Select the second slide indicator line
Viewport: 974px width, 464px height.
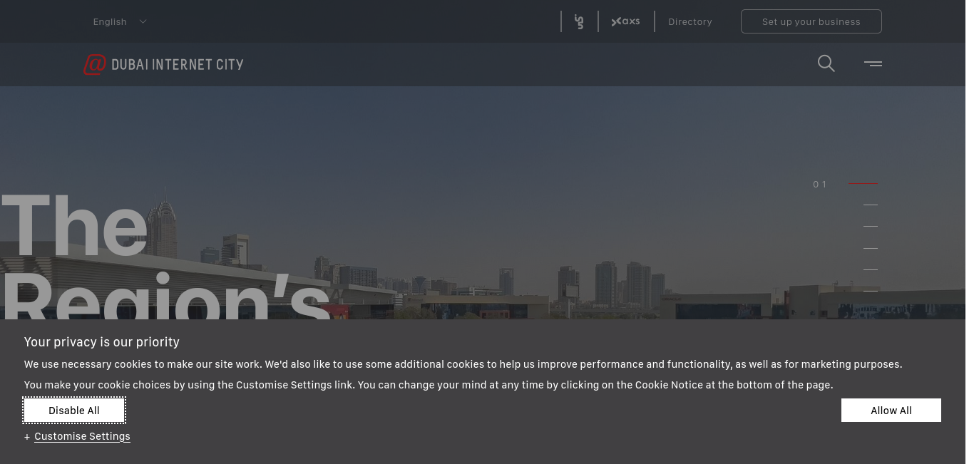870,205
